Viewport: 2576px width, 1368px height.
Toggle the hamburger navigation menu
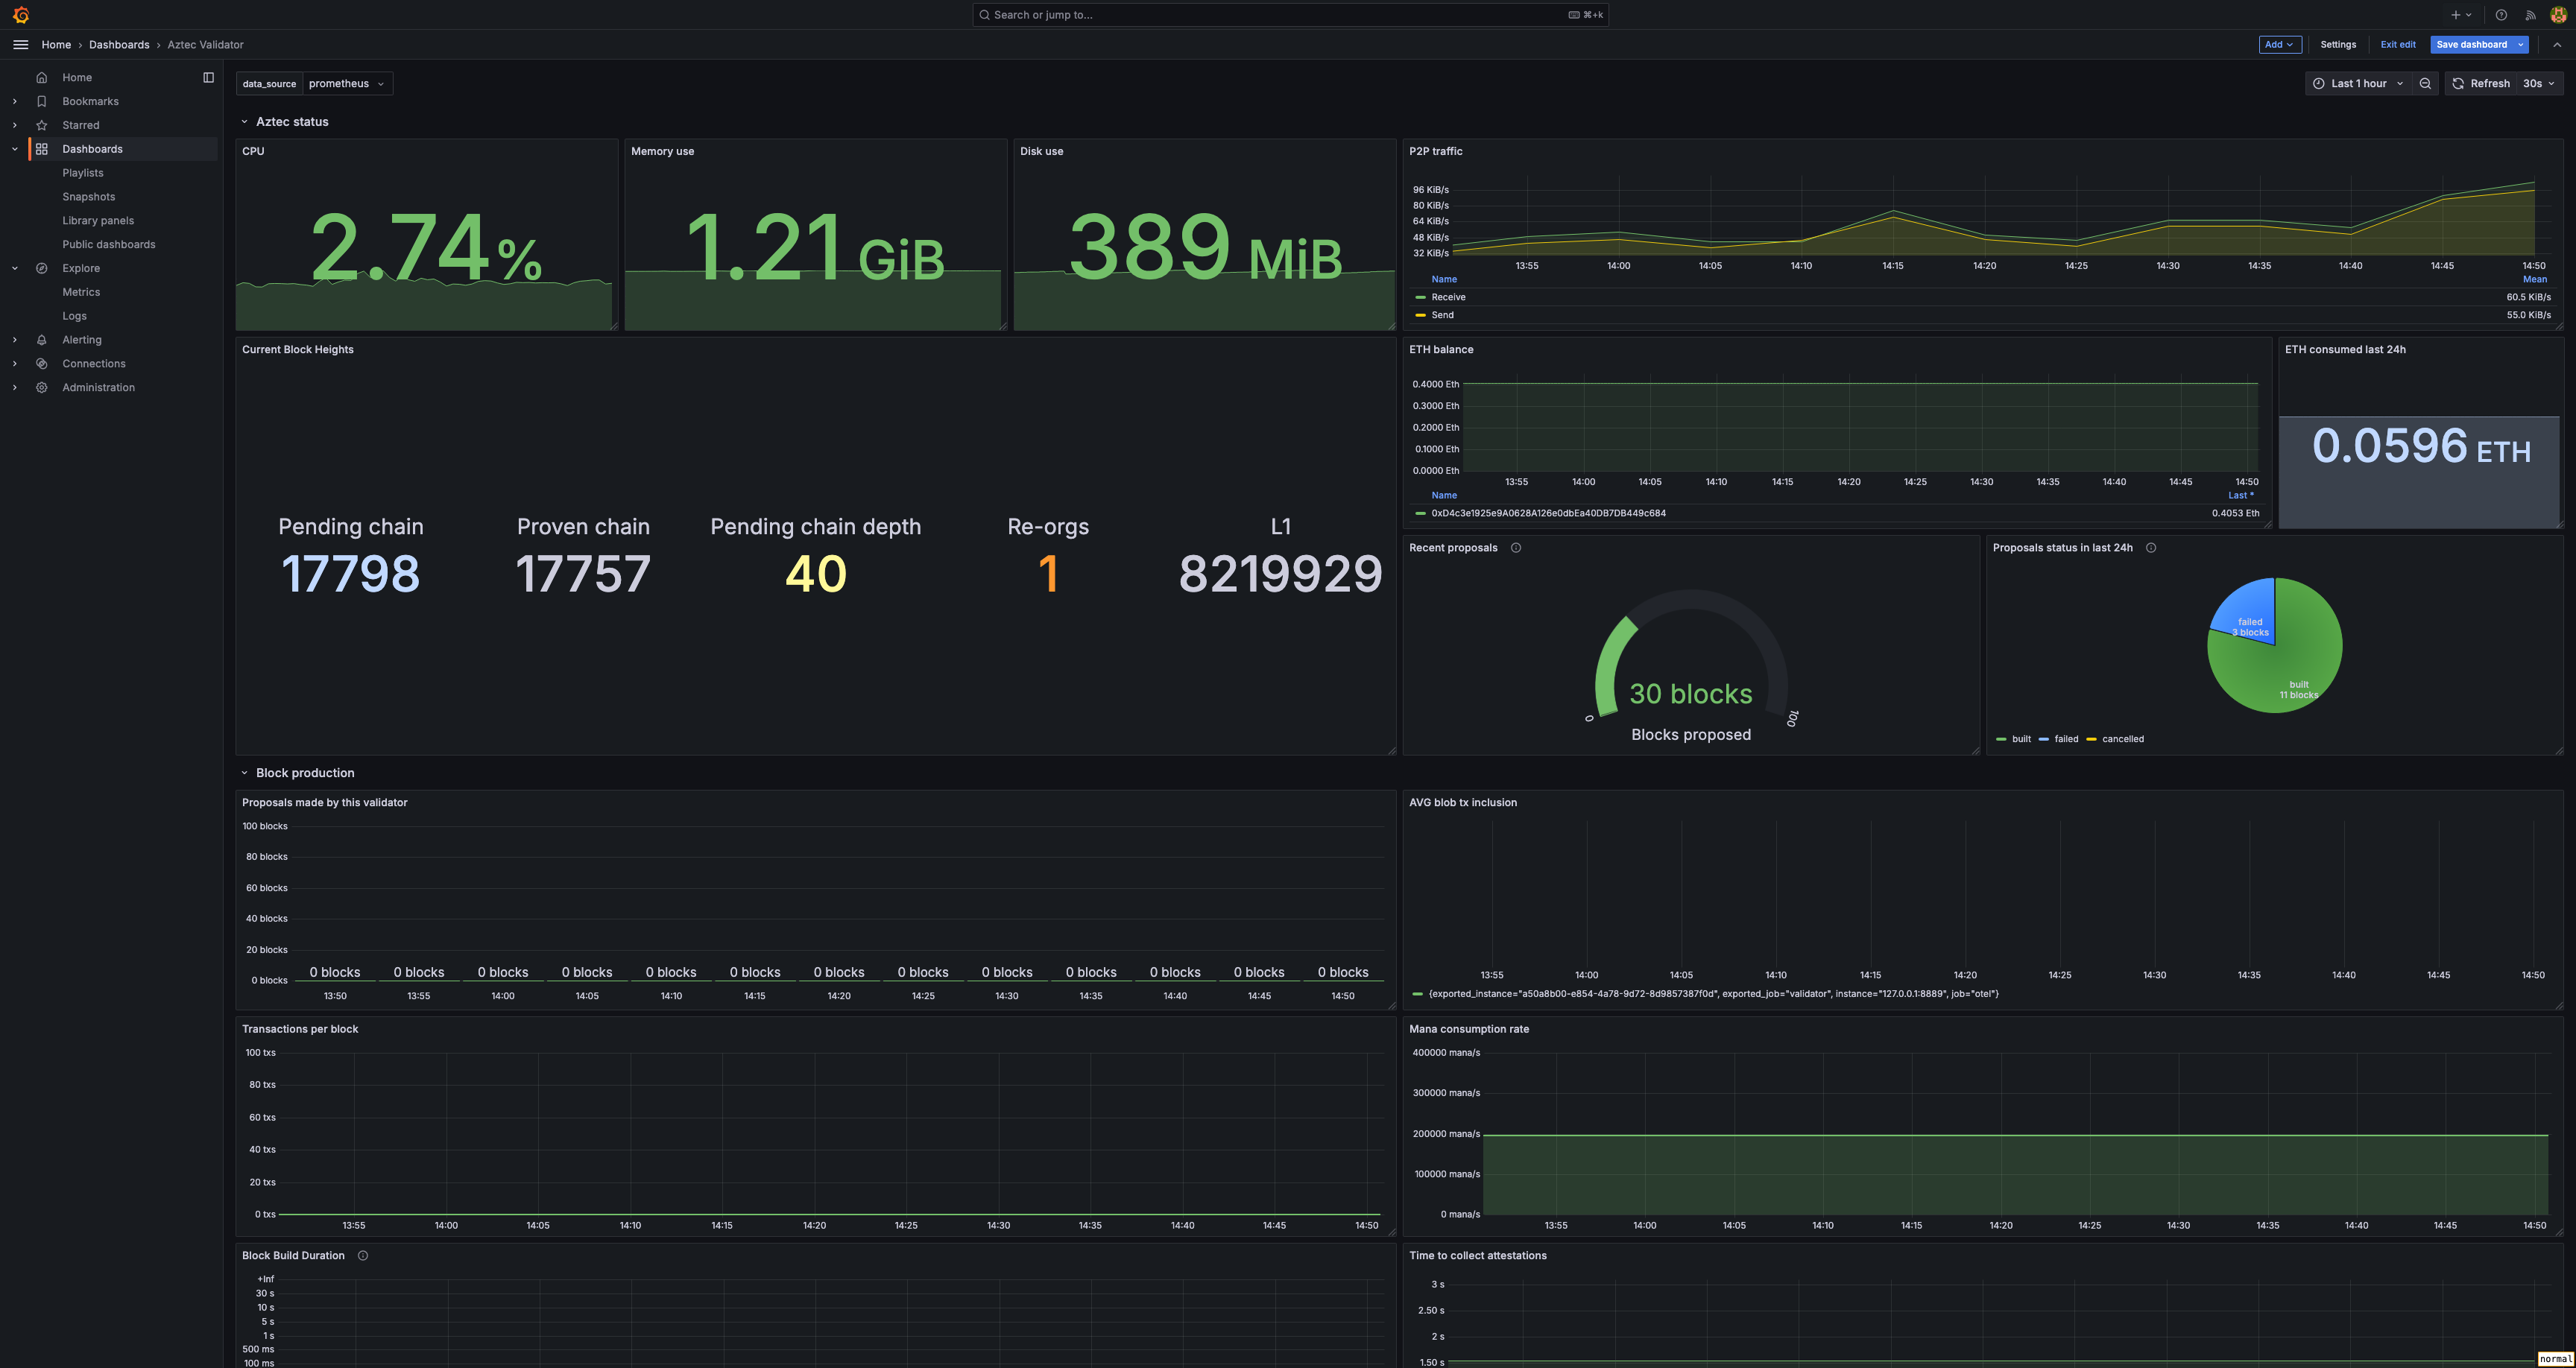coord(21,45)
